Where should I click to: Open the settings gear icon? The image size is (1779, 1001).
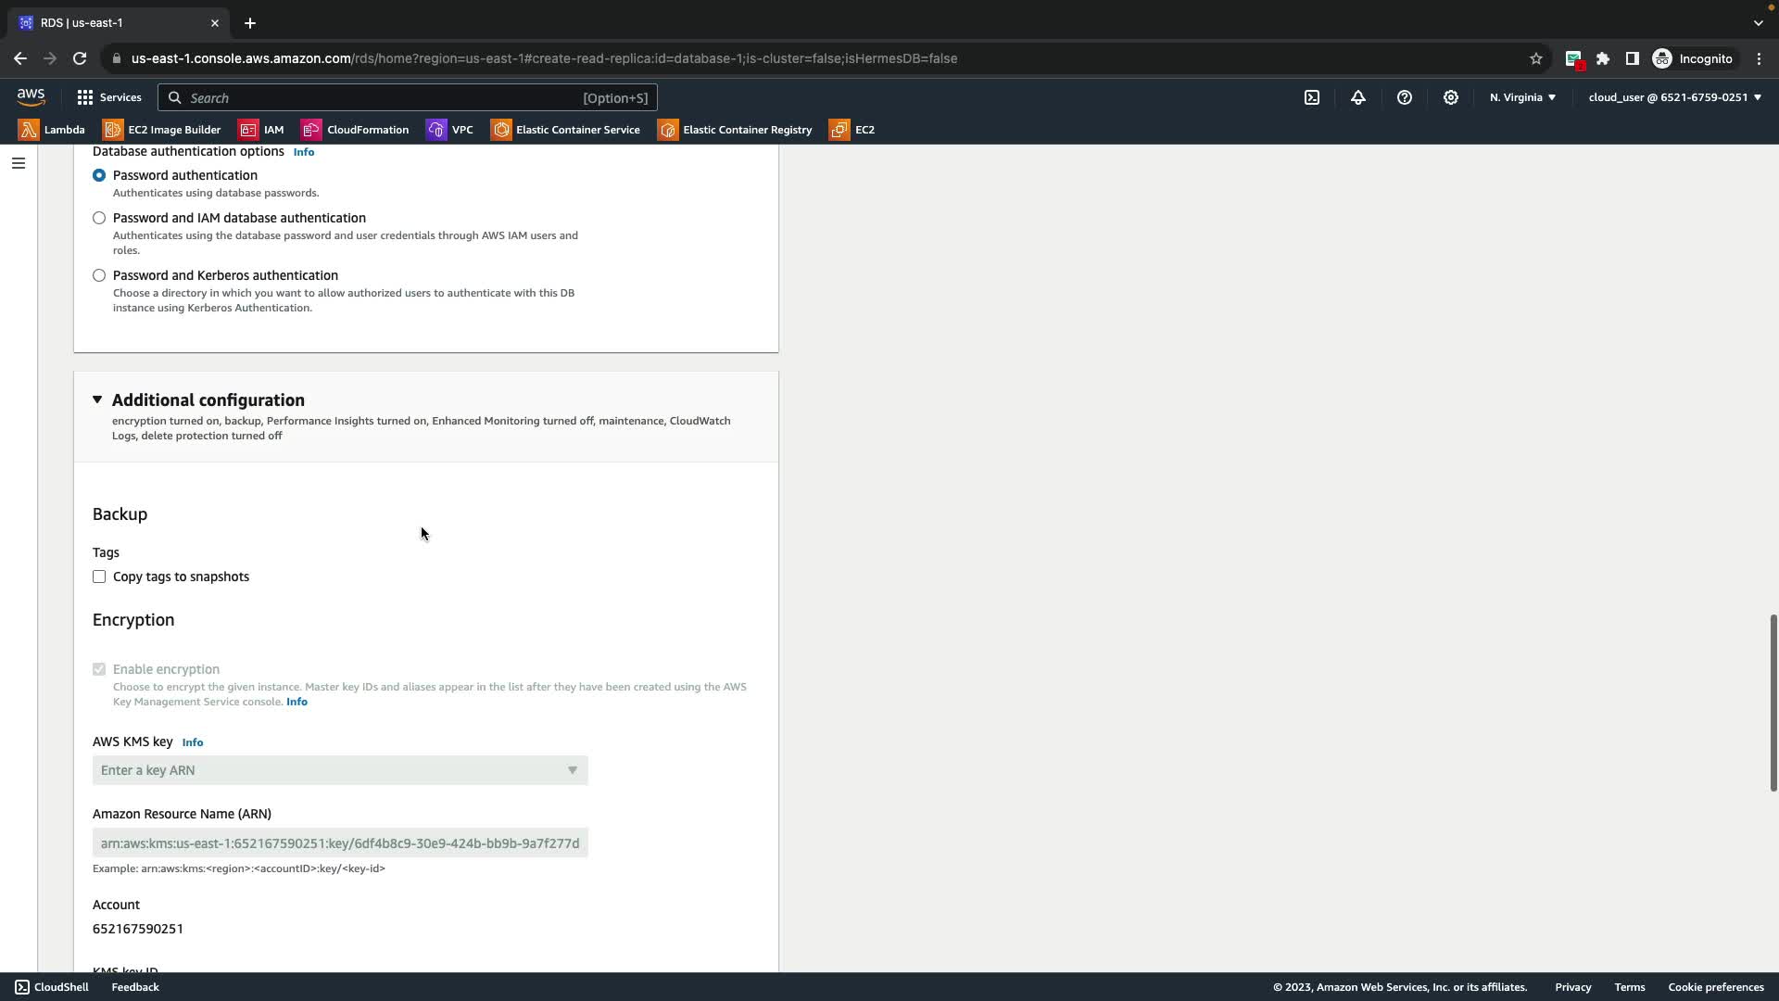[x=1451, y=97]
